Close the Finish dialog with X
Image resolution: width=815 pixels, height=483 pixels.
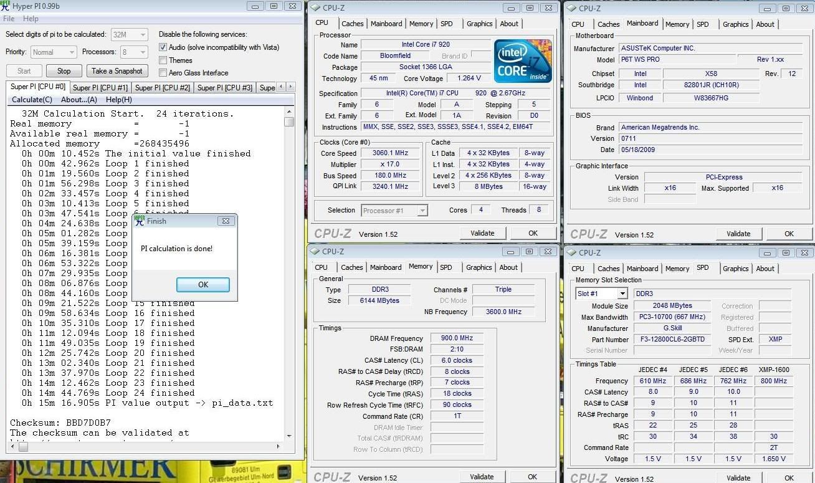[x=226, y=221]
